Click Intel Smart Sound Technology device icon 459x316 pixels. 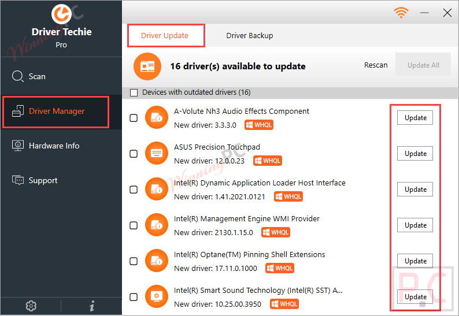[157, 296]
